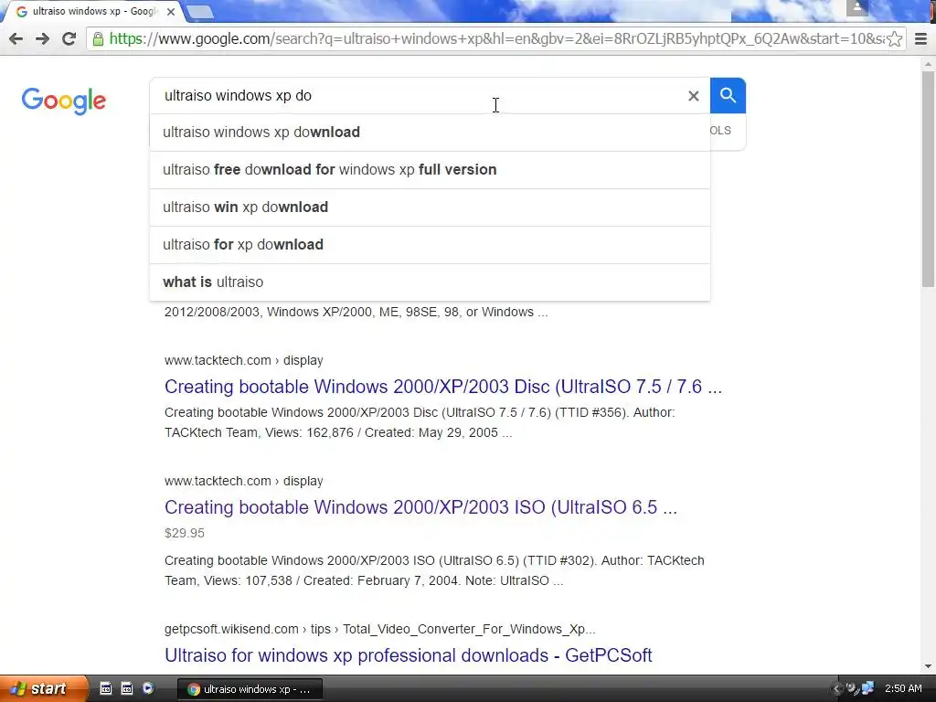This screenshot has height=702, width=936.
Task: Click the first quick launch icon in taskbar
Action: coord(106,688)
